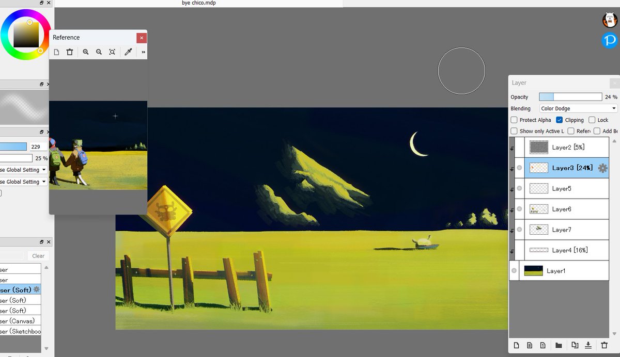Hide Layer5 using its visibility dot
The image size is (620, 357).
519,188
